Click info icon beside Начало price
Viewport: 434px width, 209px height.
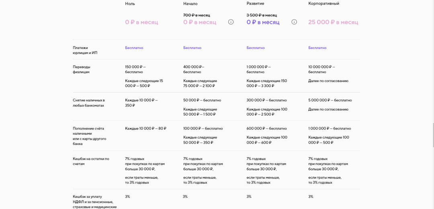tap(231, 22)
